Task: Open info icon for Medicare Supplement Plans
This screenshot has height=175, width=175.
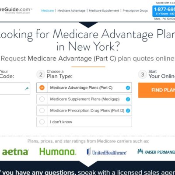Action: click(x=128, y=99)
